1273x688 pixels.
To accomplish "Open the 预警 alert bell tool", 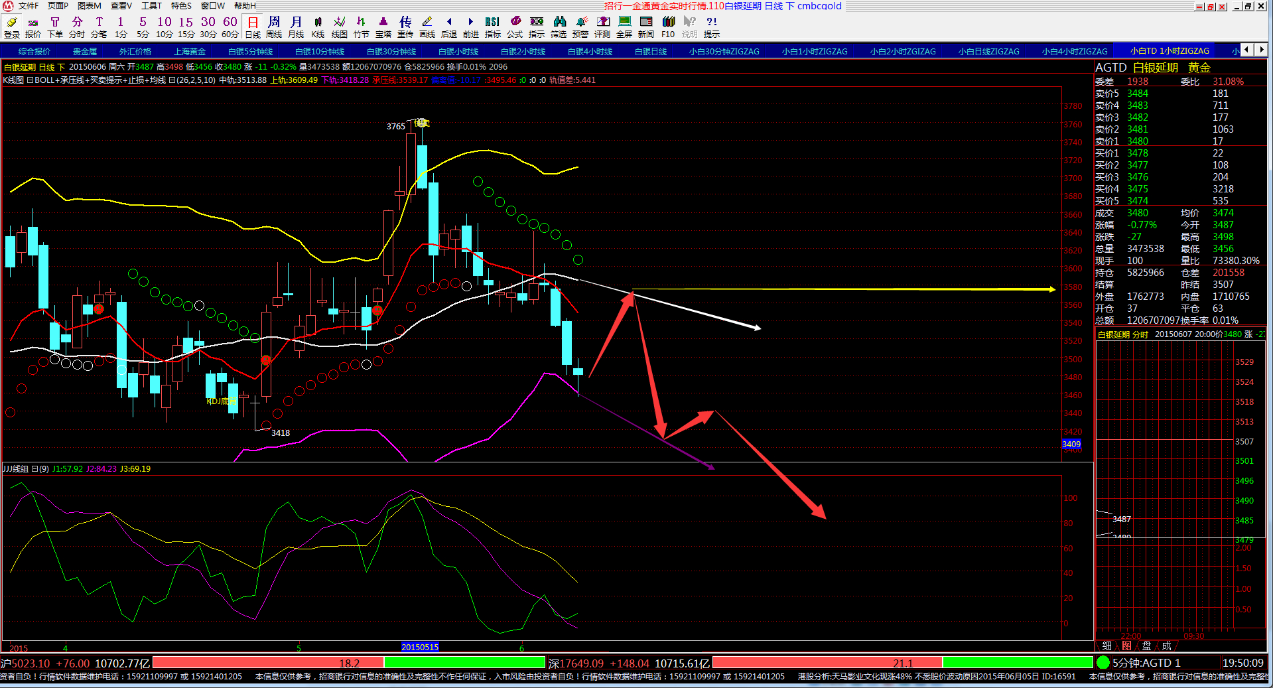I will pos(580,27).
